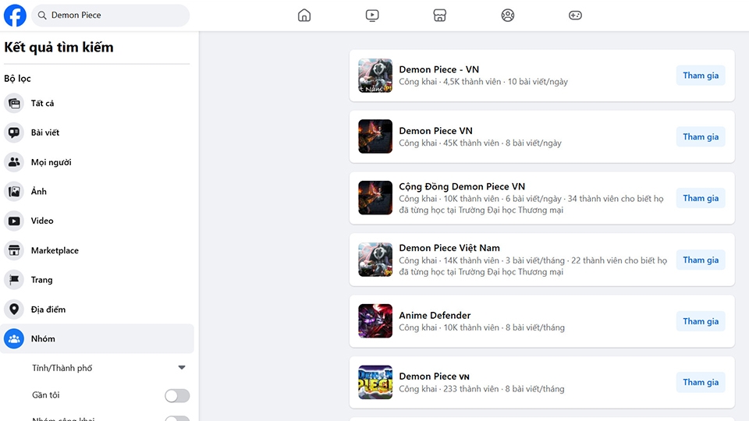The image size is (749, 421).
Task: Select the Trang filter label
Action: (x=41, y=280)
